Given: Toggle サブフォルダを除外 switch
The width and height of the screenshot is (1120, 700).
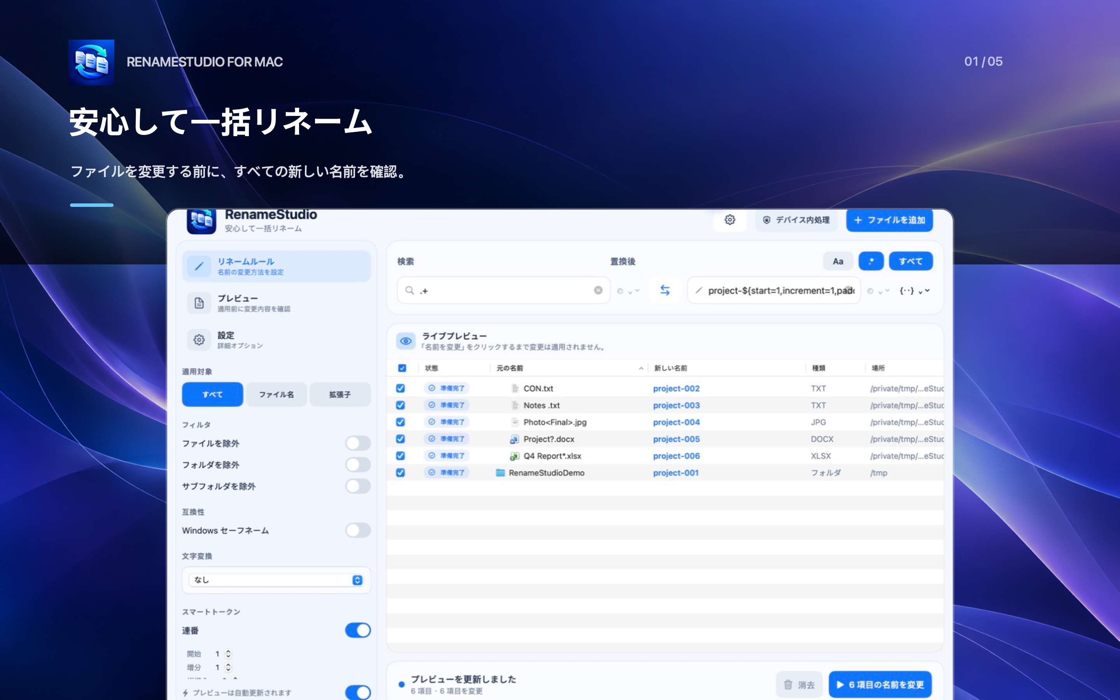Looking at the screenshot, I should [358, 486].
